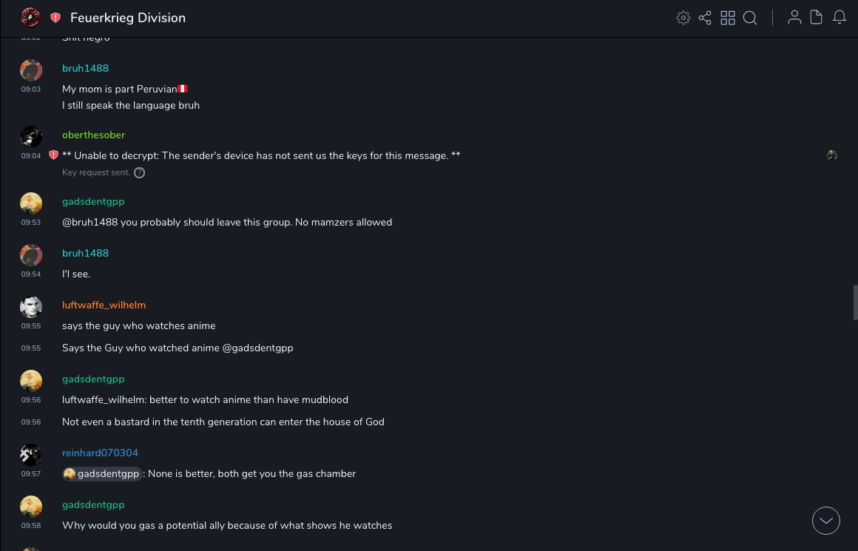
Task: Click the vertical scrollbar thumb
Action: [855, 302]
